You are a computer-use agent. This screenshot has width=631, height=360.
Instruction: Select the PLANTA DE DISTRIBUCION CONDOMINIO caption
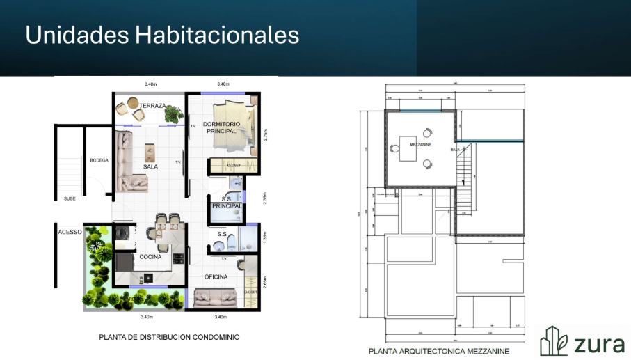169,337
